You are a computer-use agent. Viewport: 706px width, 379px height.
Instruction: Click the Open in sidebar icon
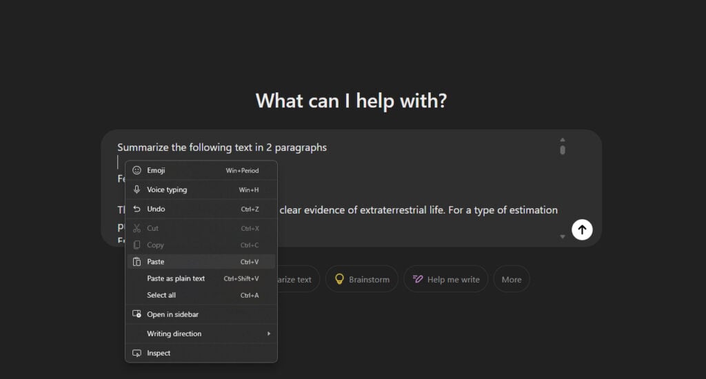(137, 314)
